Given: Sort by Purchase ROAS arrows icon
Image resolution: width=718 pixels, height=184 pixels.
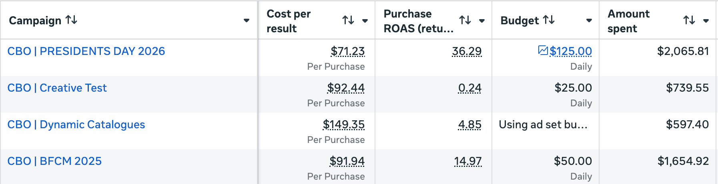Looking at the screenshot, I should coord(465,20).
